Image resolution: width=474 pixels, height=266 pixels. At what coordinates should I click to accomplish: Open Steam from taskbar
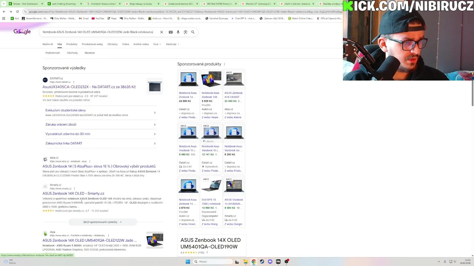pyautogui.click(x=262, y=262)
